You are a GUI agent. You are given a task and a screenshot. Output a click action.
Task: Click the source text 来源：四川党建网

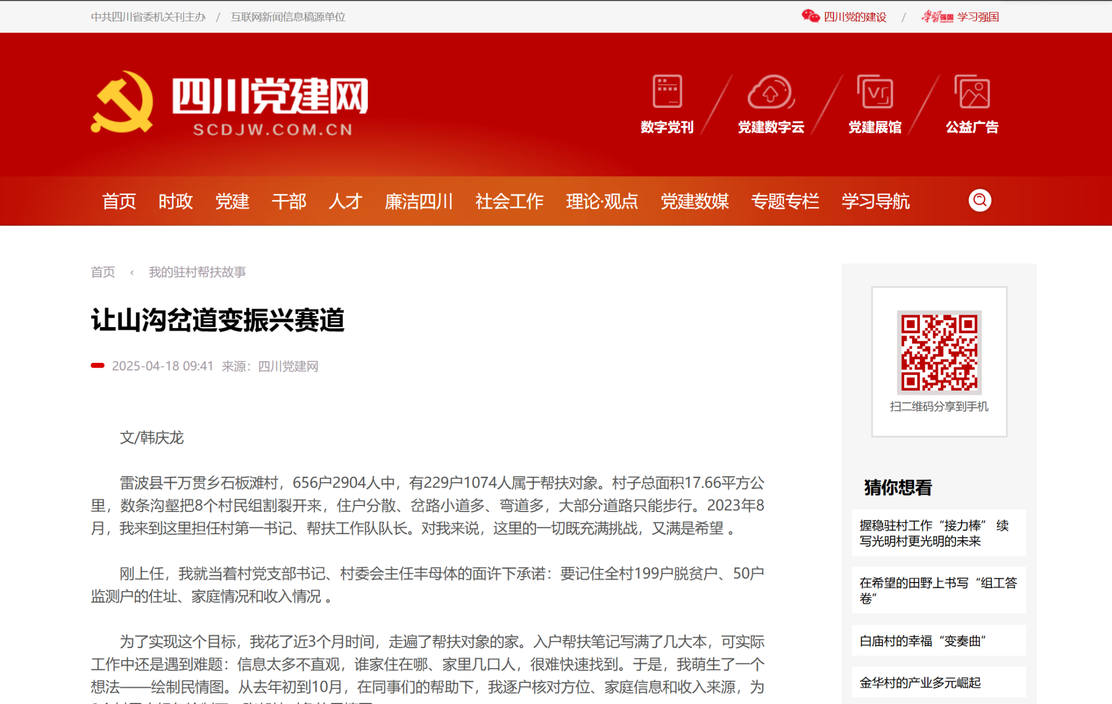[270, 366]
